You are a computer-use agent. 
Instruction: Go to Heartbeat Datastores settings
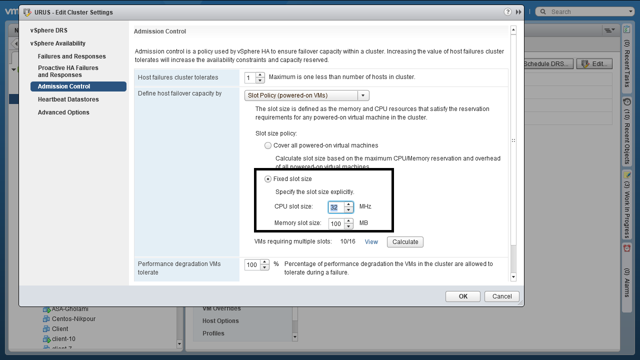click(68, 99)
